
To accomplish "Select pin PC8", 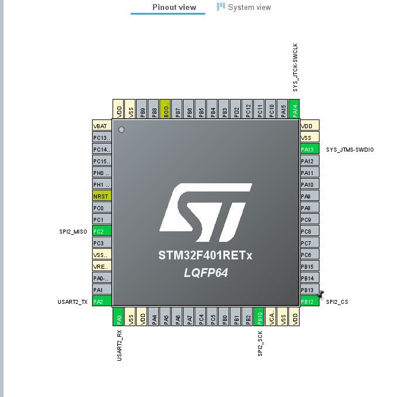I will point(310,231).
